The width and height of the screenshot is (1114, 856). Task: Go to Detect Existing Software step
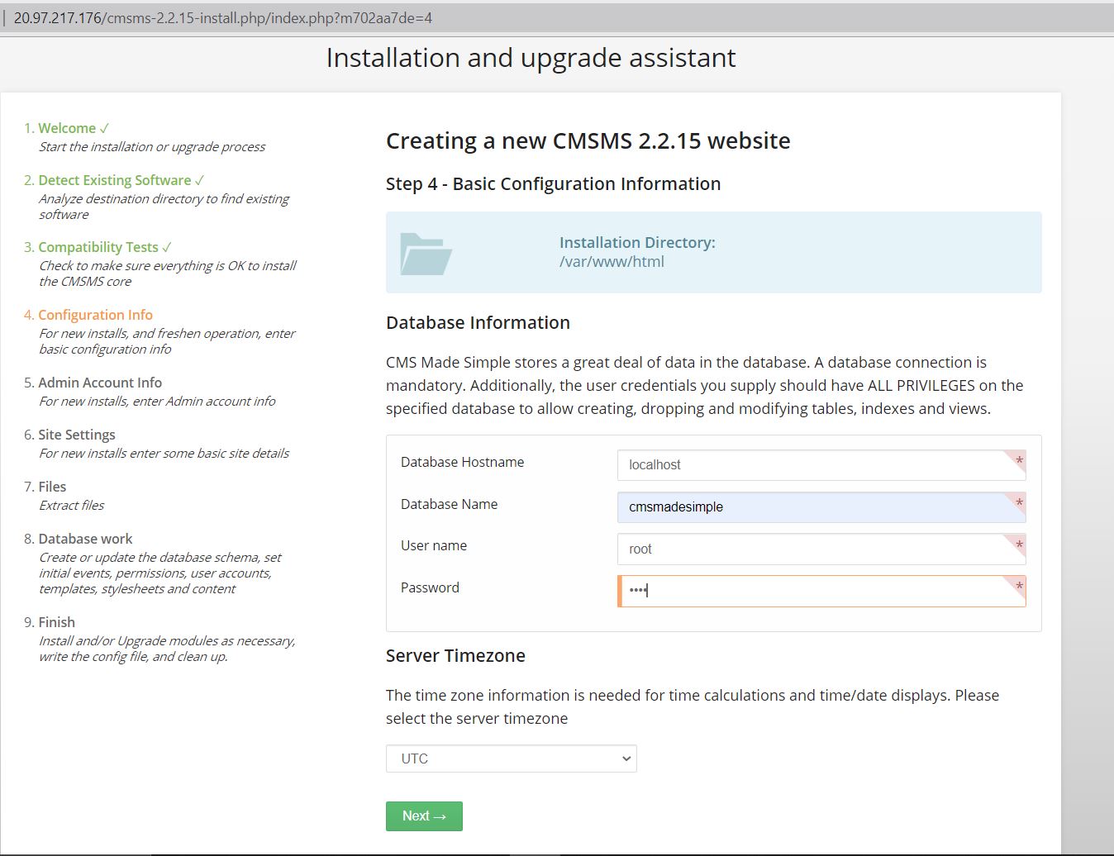(114, 180)
